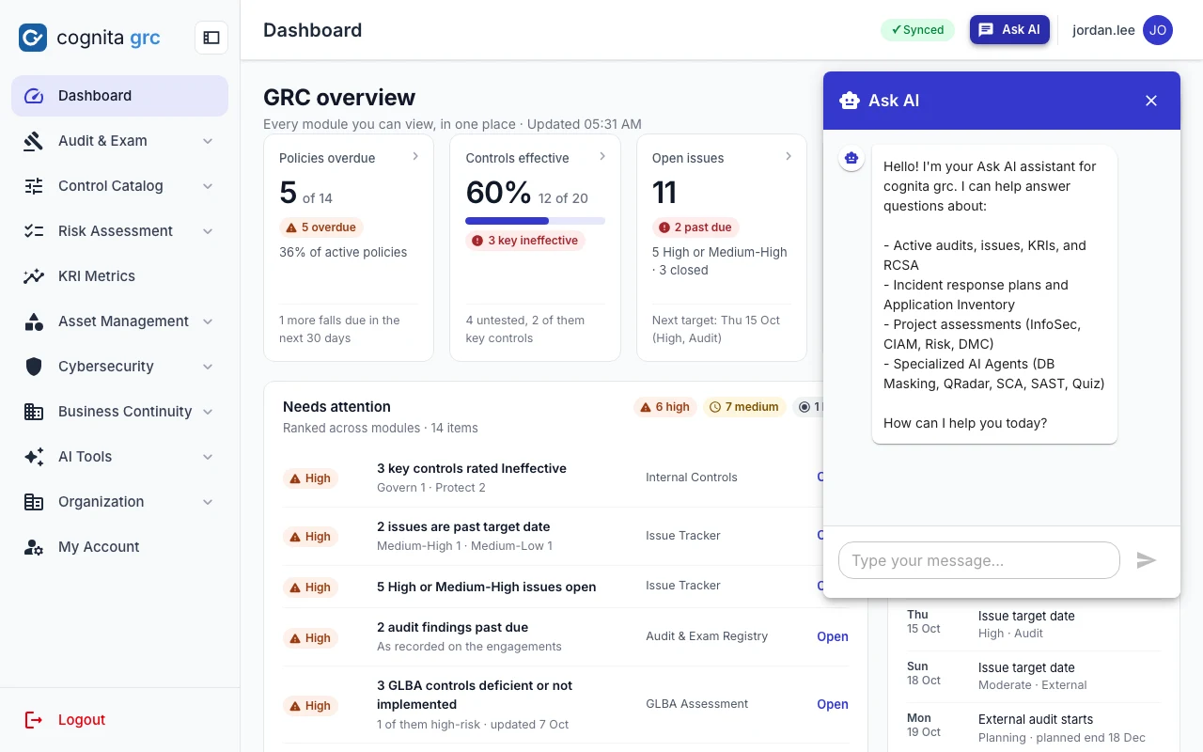Open the 2 audit findings past due item
The width and height of the screenshot is (1203, 752).
click(x=833, y=636)
